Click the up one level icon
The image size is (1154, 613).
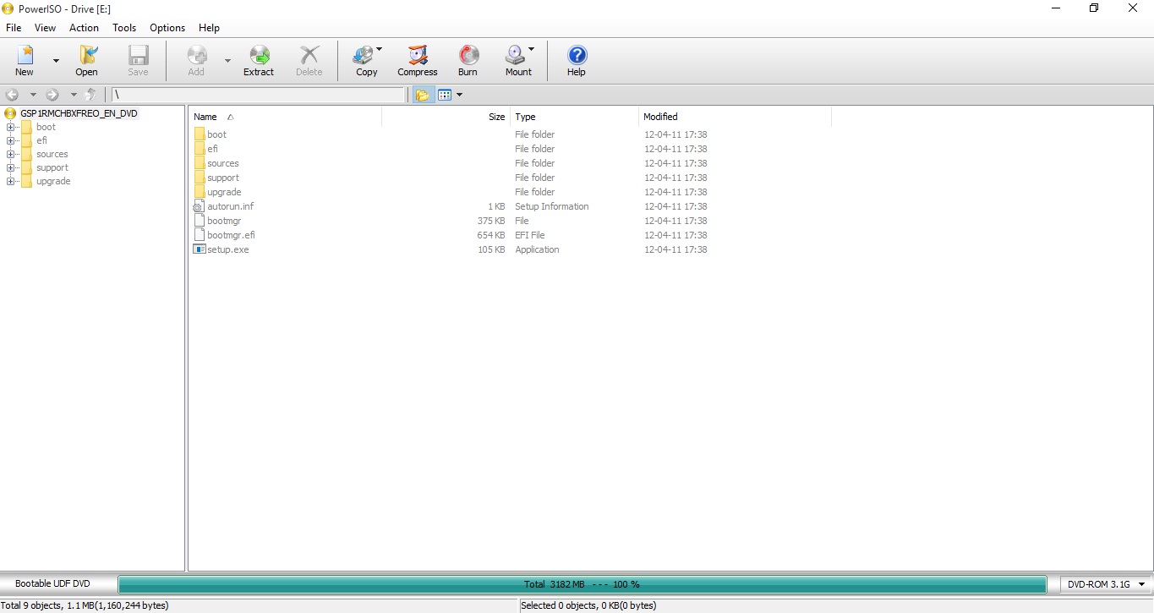(91, 95)
